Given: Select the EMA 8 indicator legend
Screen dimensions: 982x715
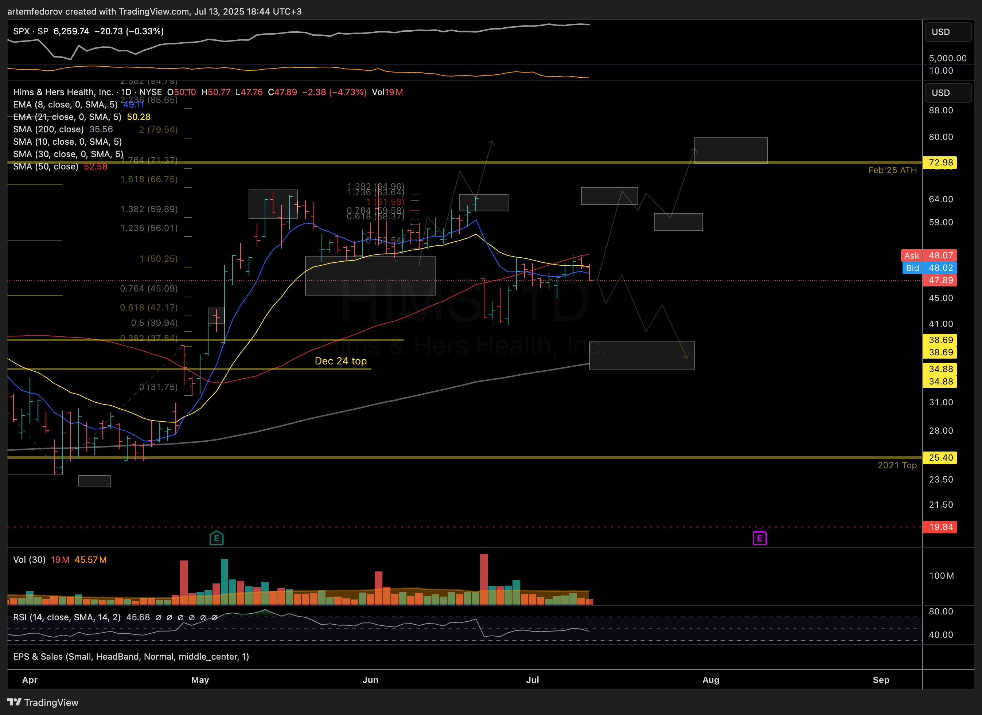Looking at the screenshot, I should pyautogui.click(x=65, y=105).
